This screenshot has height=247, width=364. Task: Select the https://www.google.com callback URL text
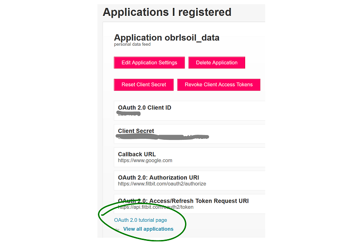[x=145, y=160]
